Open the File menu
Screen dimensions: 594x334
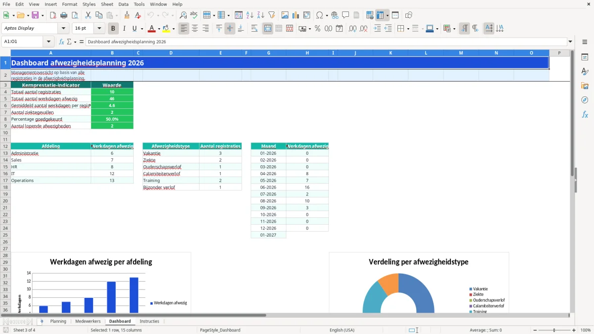click(6, 4)
